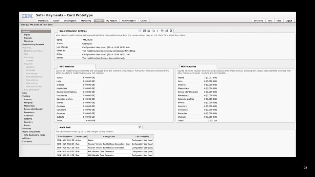Click the 'AML Rules' name value

pos(88,40)
